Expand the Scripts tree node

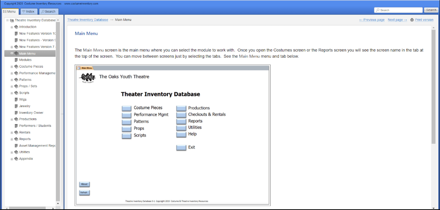pyautogui.click(x=12, y=93)
